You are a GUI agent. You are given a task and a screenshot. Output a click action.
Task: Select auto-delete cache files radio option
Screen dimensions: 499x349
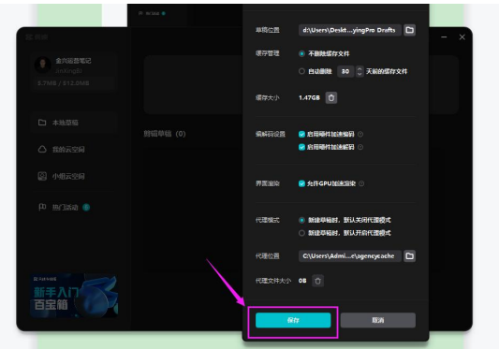[x=301, y=71]
